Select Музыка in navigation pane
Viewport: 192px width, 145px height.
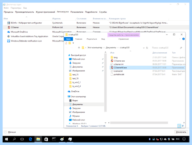coord(76,116)
